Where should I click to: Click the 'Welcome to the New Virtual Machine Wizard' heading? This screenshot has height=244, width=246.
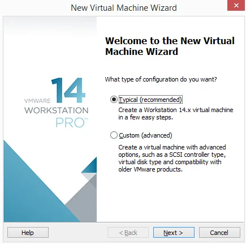170,46
